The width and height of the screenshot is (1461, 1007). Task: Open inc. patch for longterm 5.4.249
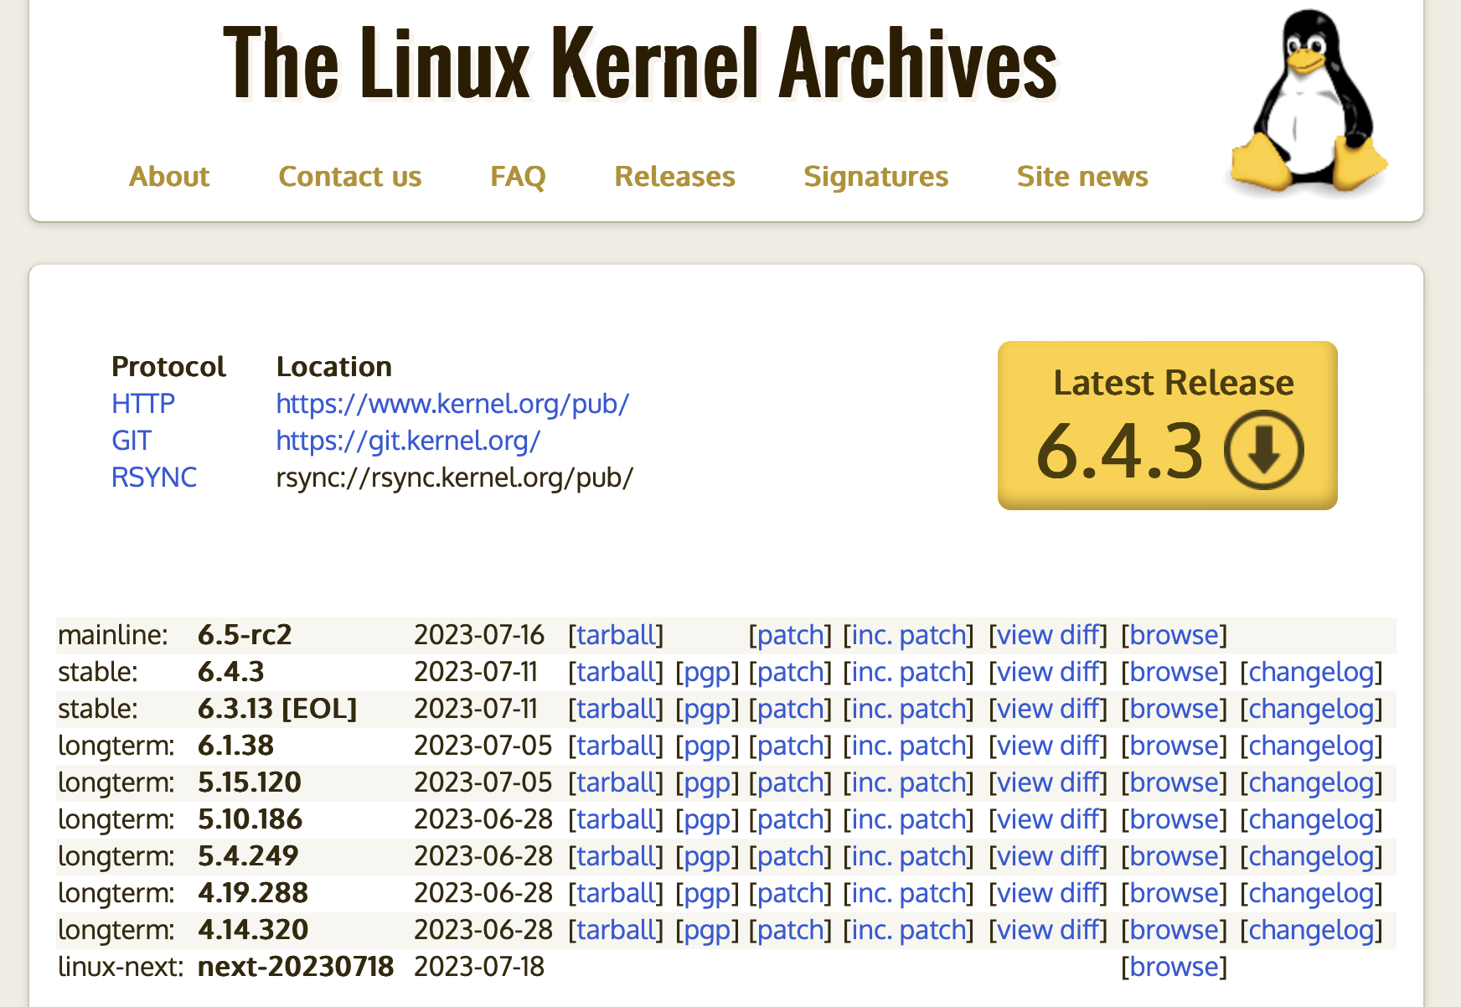pyautogui.click(x=908, y=856)
